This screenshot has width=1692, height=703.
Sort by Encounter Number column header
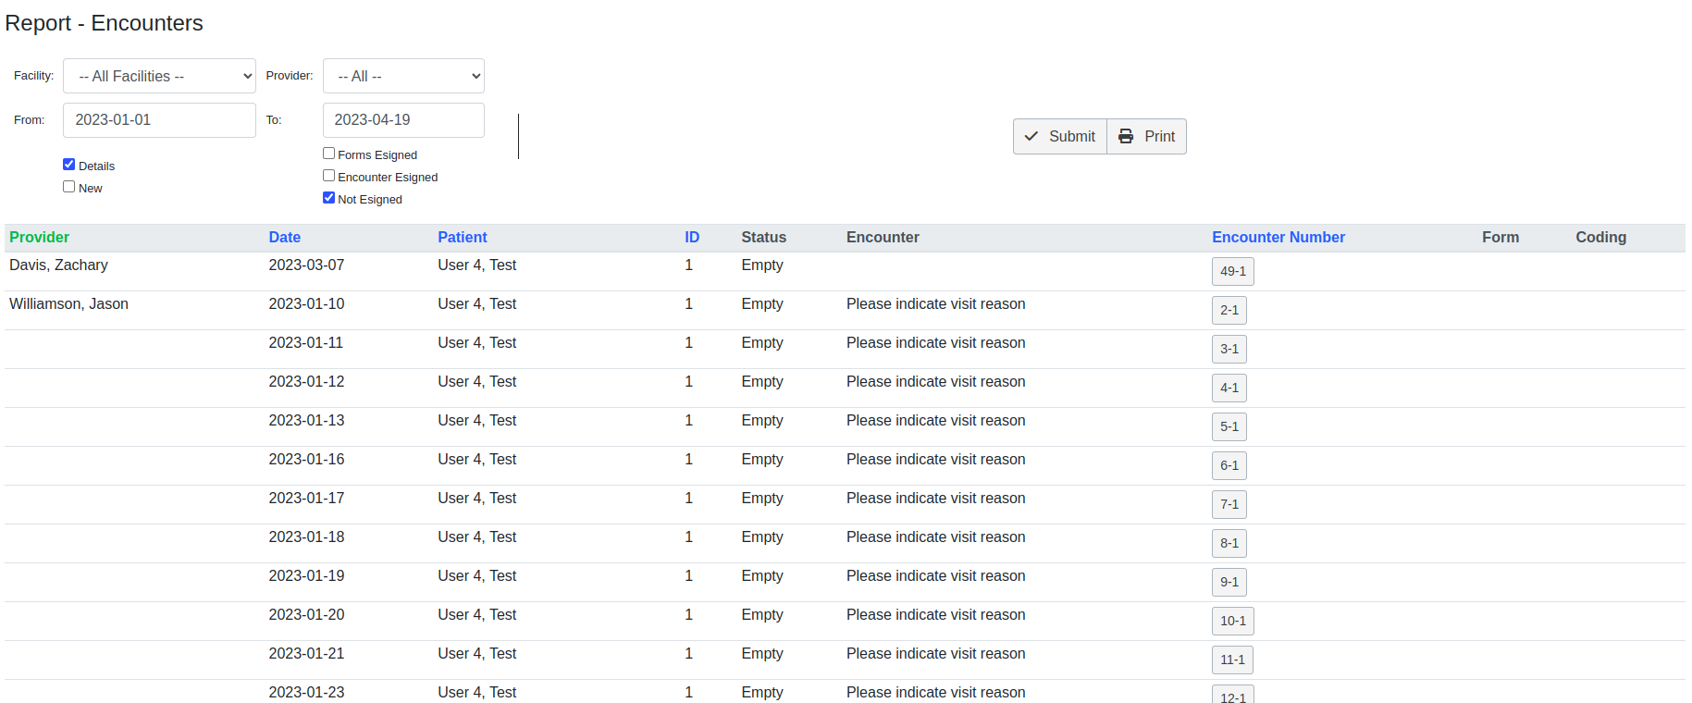pos(1278,238)
